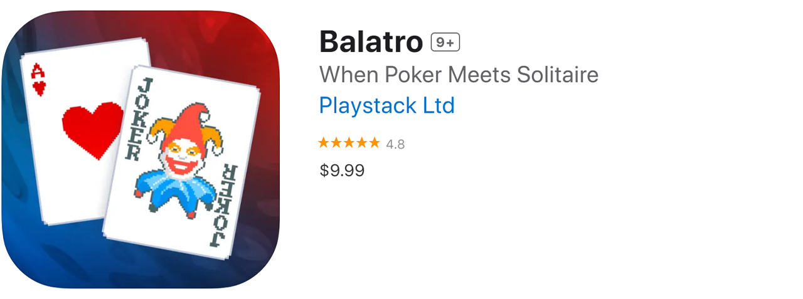Open the Playstack Ltd developer page
Viewport: 803px width, 299px height.
(386, 105)
